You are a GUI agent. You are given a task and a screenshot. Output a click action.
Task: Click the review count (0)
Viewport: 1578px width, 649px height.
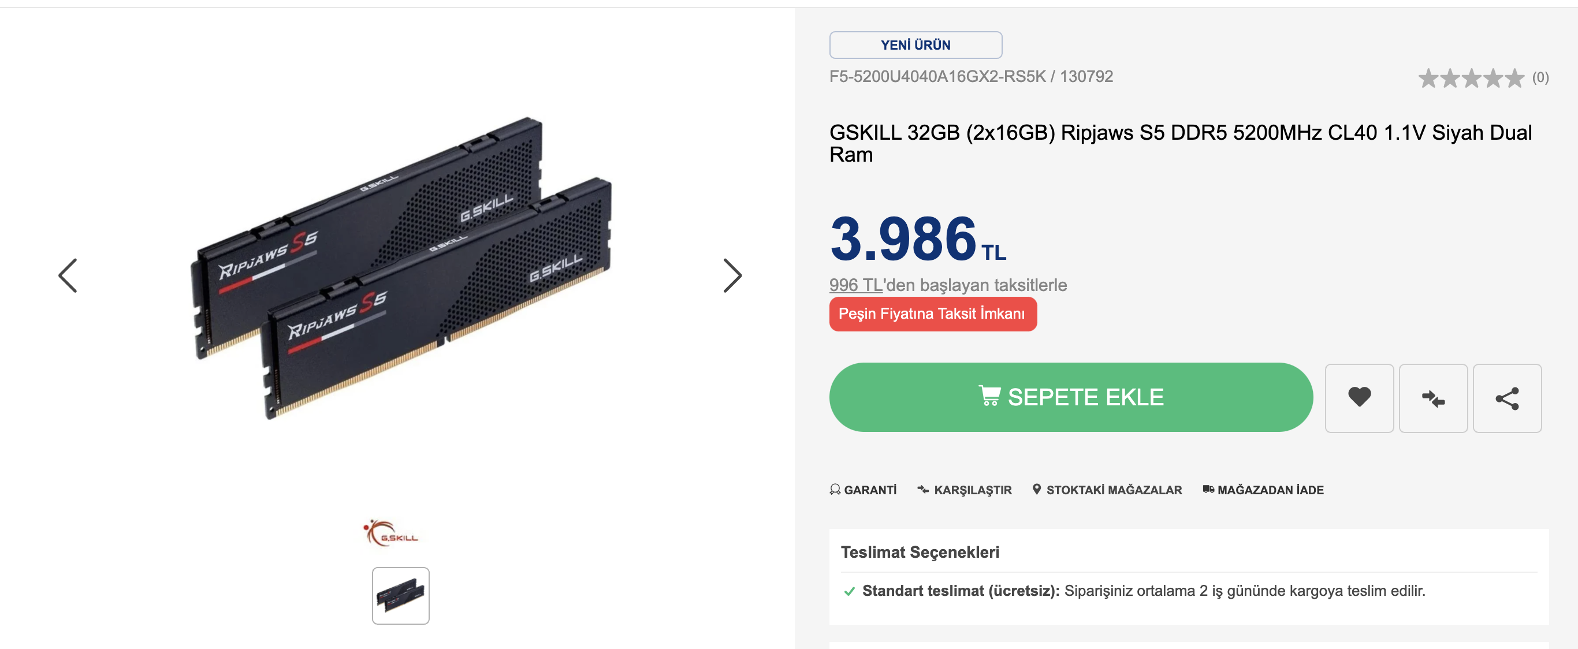click(1540, 78)
